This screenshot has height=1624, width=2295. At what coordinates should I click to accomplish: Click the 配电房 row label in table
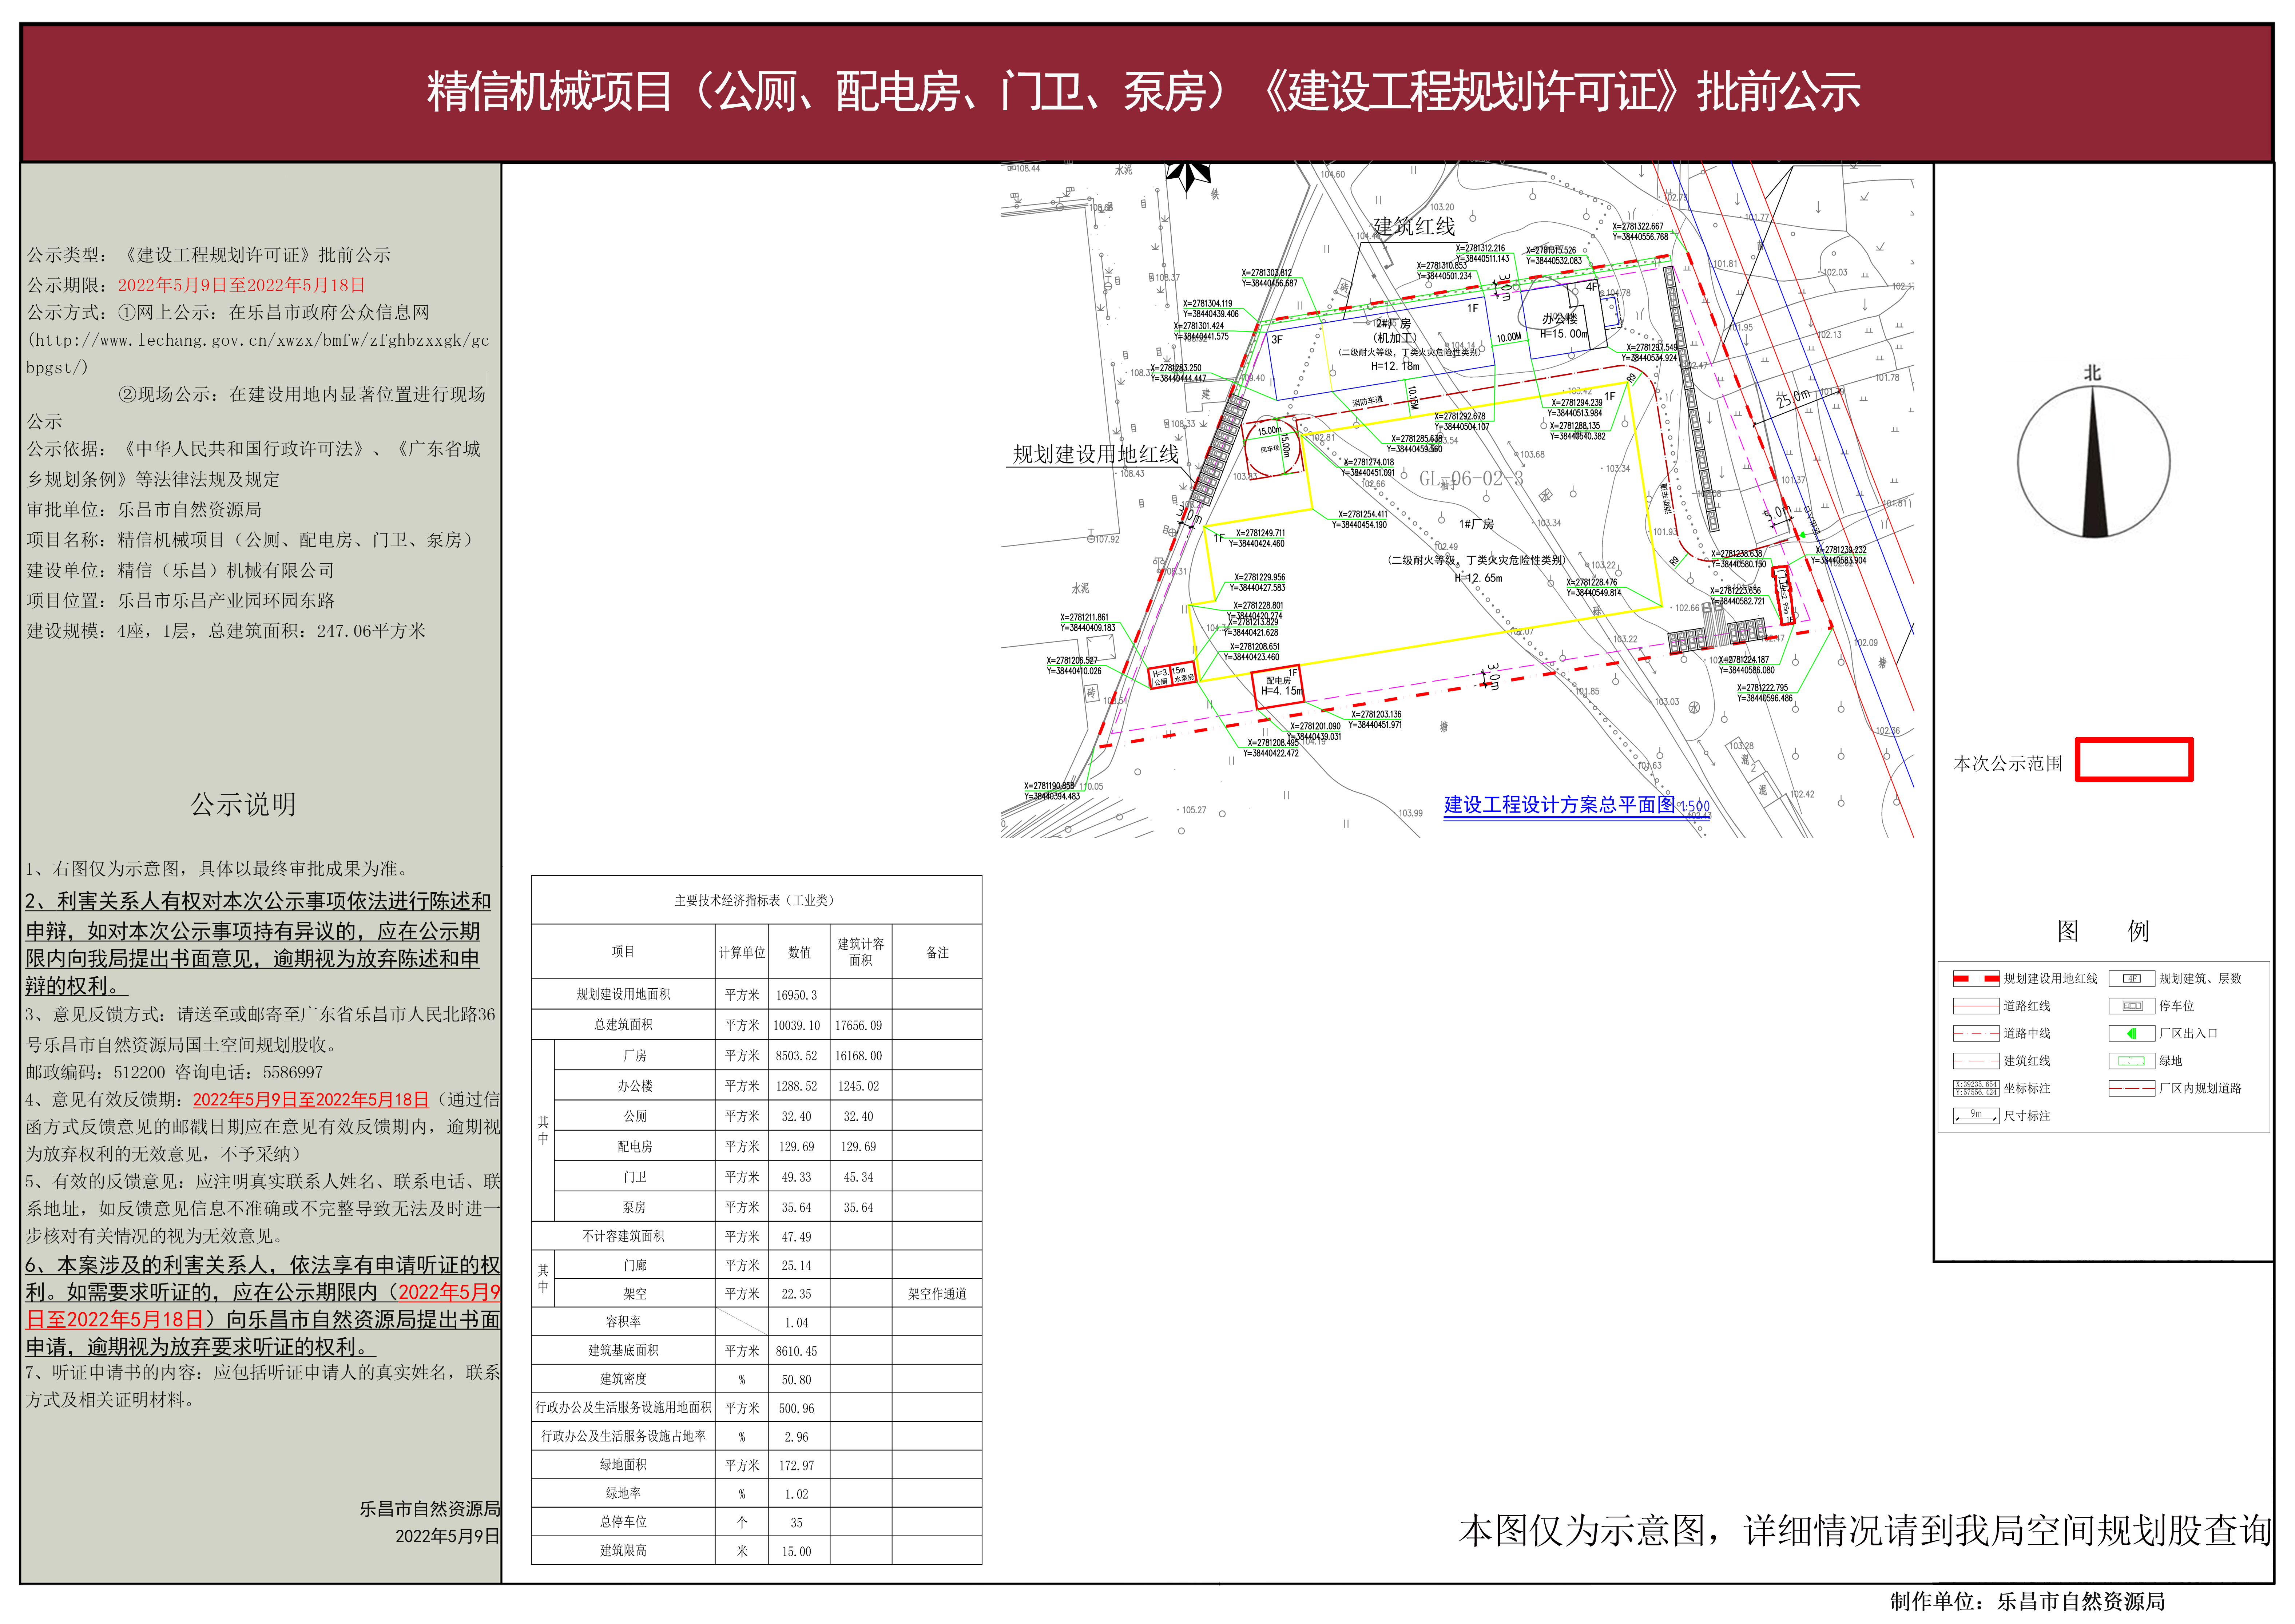pos(635,1146)
